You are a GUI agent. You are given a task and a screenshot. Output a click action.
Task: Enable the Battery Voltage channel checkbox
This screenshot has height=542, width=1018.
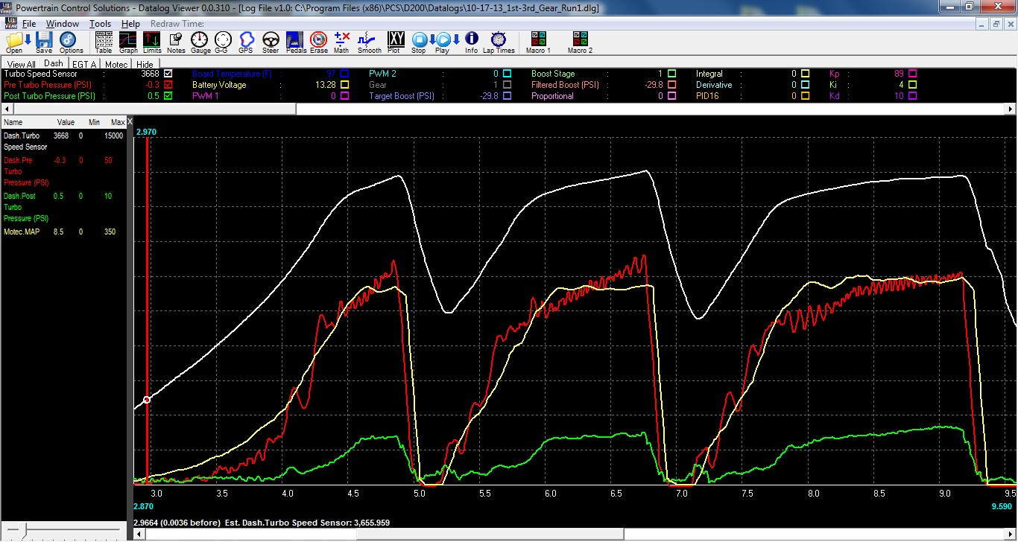tap(344, 85)
